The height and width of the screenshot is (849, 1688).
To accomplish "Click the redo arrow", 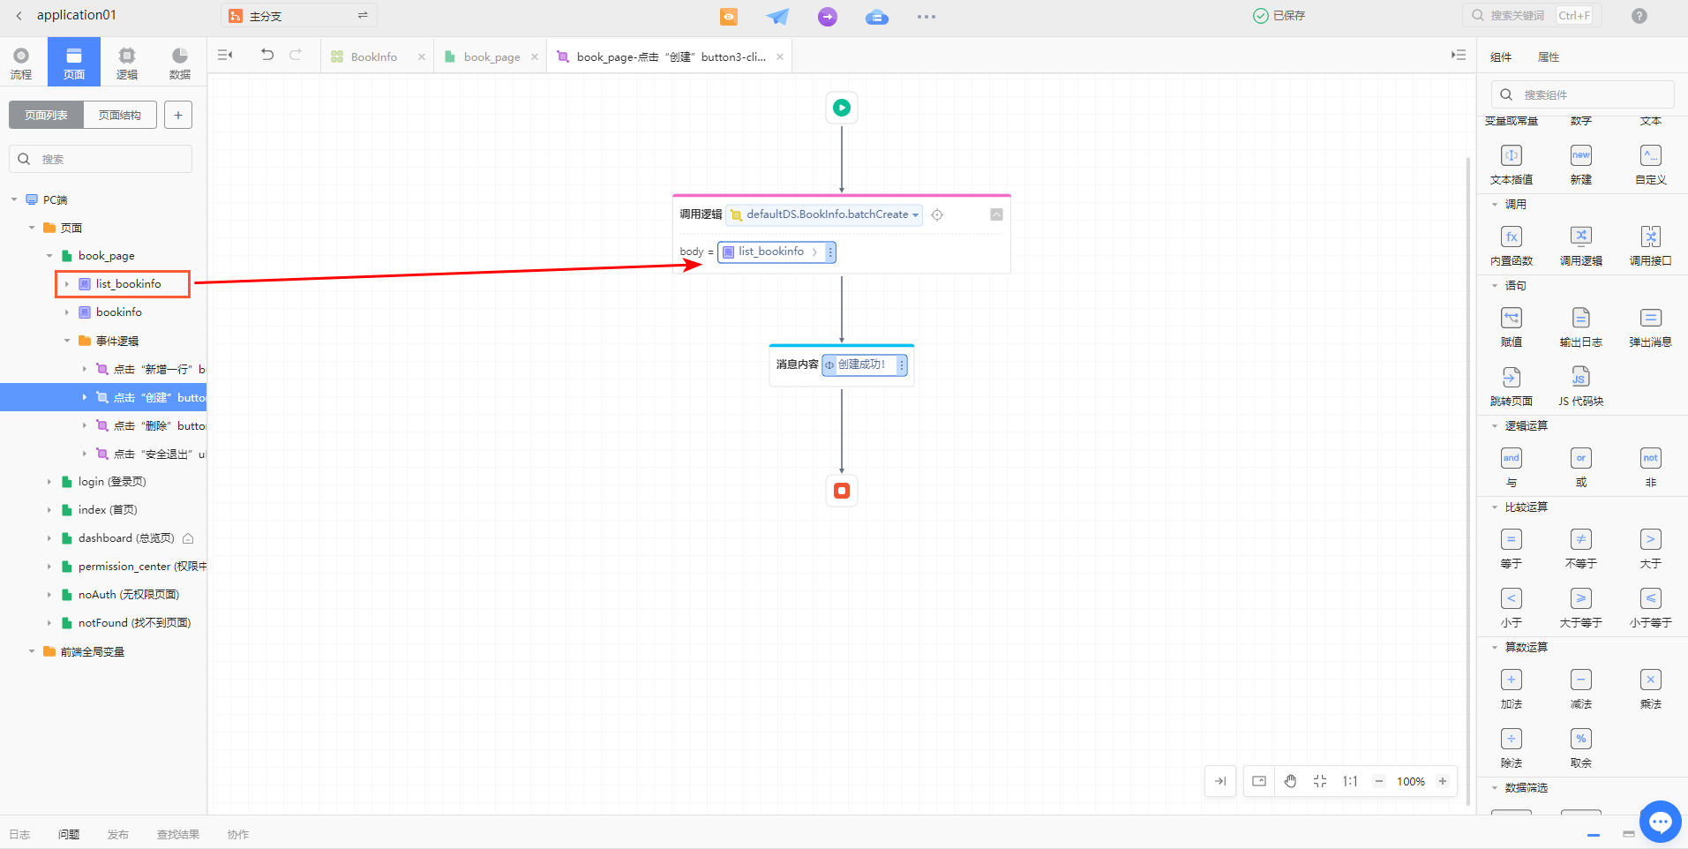I will click(296, 55).
